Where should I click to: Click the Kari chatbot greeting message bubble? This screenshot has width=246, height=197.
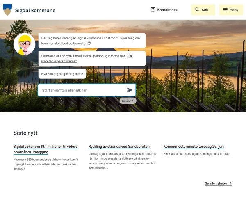click(x=92, y=41)
